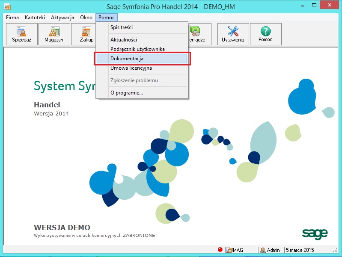
Task: Close the open Pomoc menu in the menu bar
Action: pyautogui.click(x=107, y=18)
